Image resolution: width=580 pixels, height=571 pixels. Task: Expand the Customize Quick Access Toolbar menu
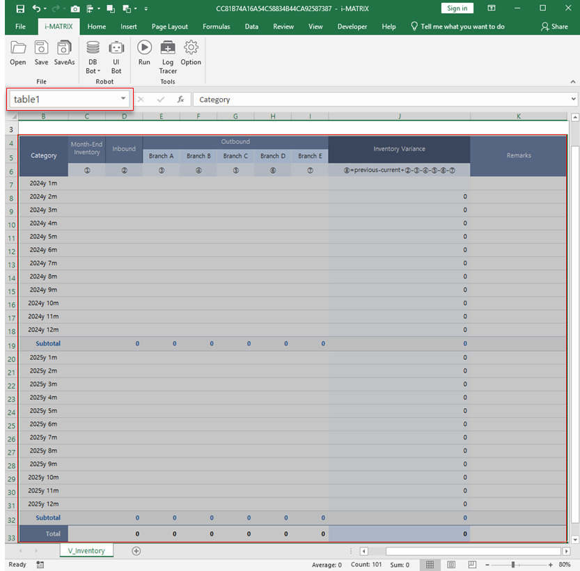(x=146, y=8)
